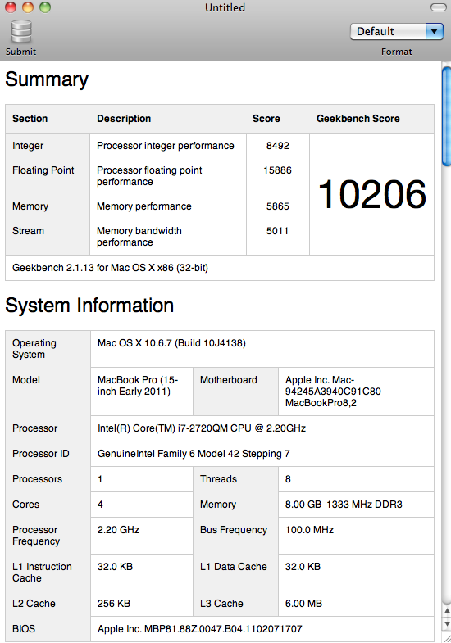451x643 pixels.
Task: Click the Score column header
Action: pyautogui.click(x=266, y=119)
